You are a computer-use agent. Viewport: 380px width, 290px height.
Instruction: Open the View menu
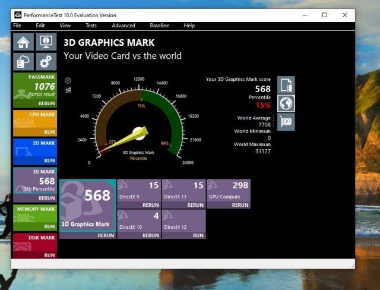(65, 26)
